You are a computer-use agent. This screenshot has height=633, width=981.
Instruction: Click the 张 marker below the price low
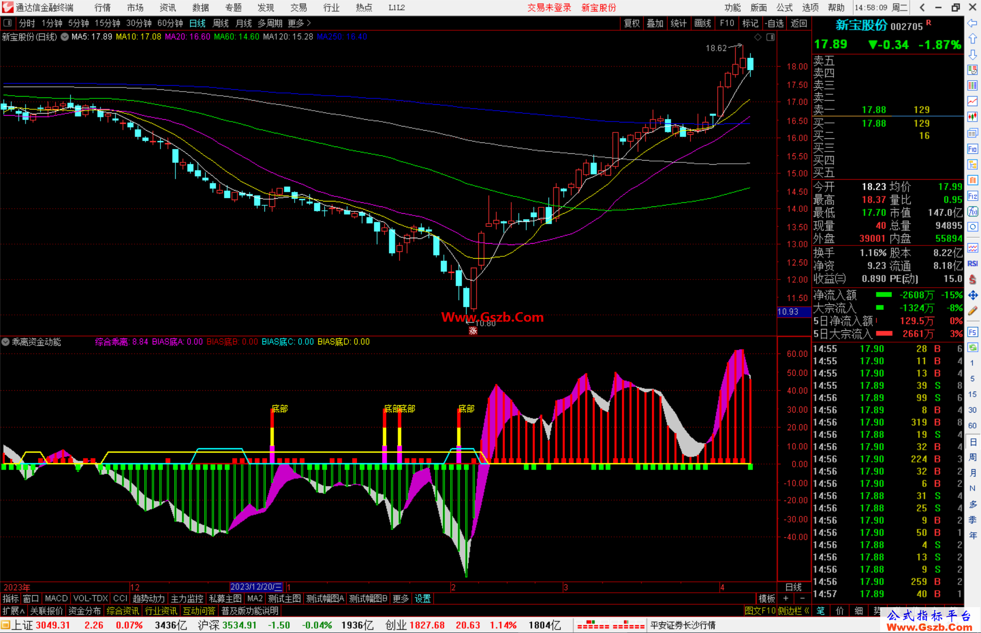pyautogui.click(x=473, y=331)
